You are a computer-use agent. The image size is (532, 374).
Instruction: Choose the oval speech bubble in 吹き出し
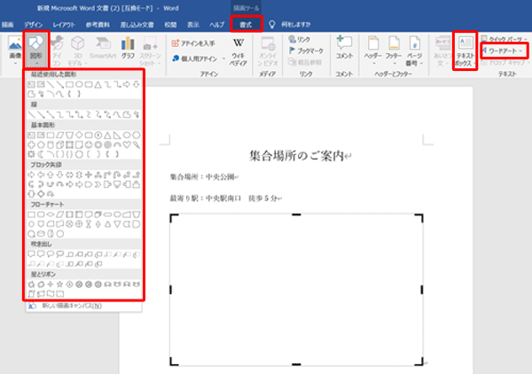click(51, 253)
